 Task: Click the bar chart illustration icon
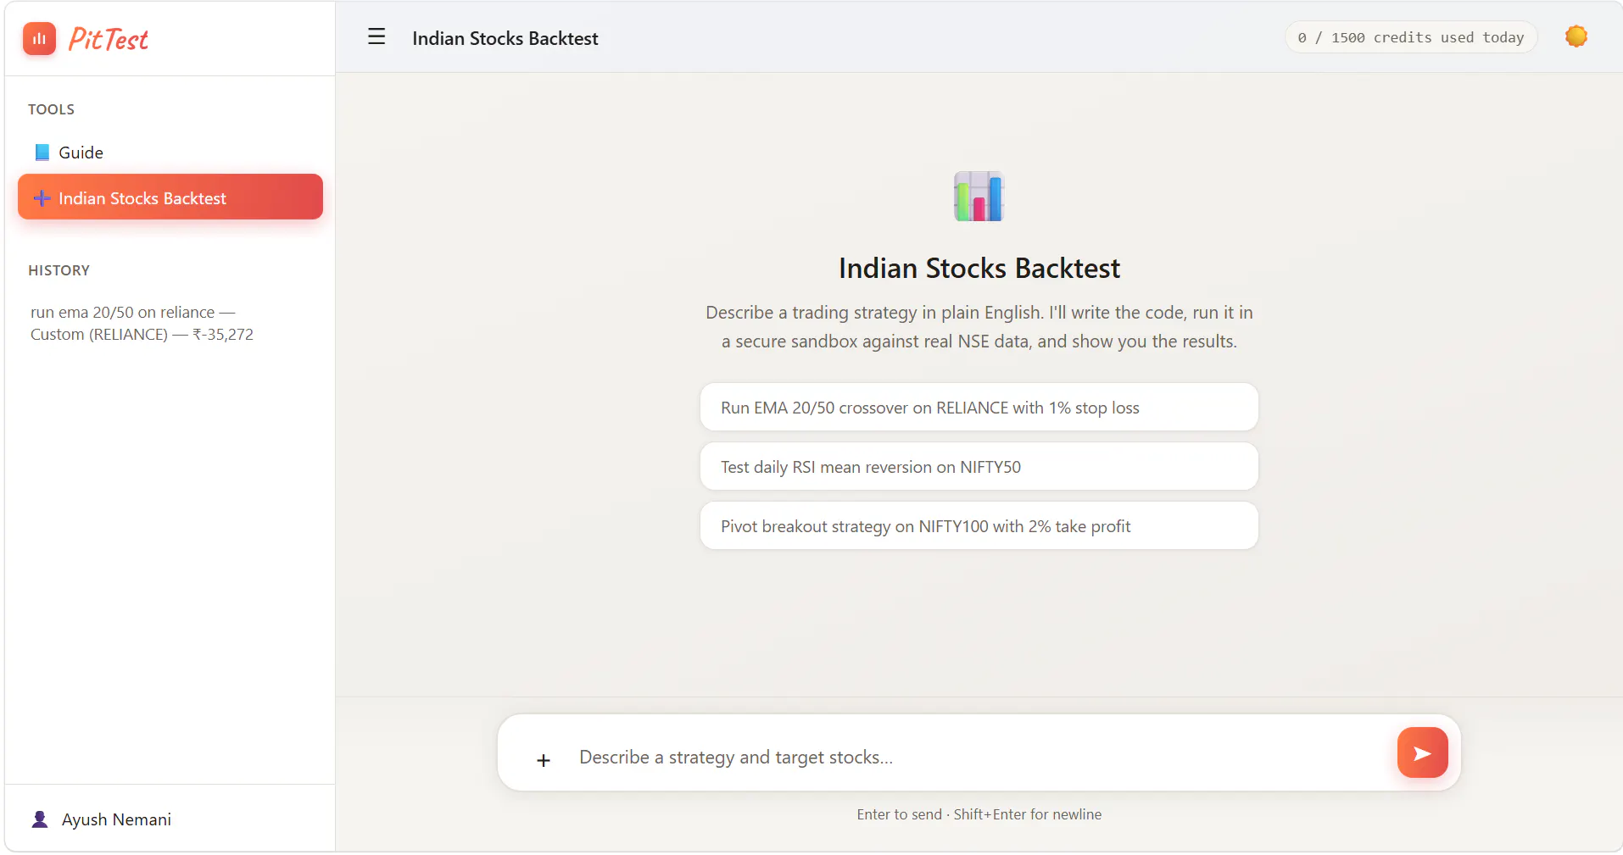tap(979, 196)
